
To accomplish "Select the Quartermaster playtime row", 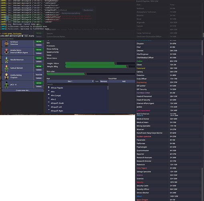I will point(169,150).
